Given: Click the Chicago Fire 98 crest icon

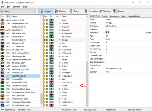Looking at the screenshot, I should [x=2, y=43].
